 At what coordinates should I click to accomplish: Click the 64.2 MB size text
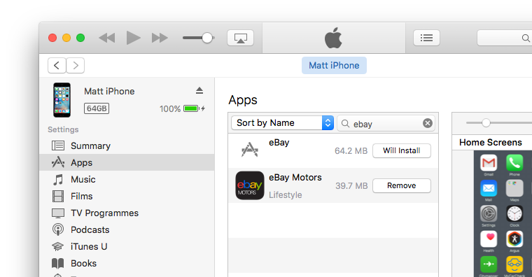point(351,151)
